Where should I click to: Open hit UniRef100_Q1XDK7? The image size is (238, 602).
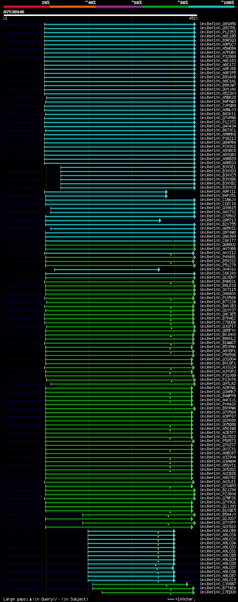218,277
